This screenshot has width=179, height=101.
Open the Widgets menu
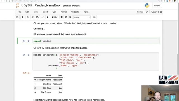coord(75,12)
